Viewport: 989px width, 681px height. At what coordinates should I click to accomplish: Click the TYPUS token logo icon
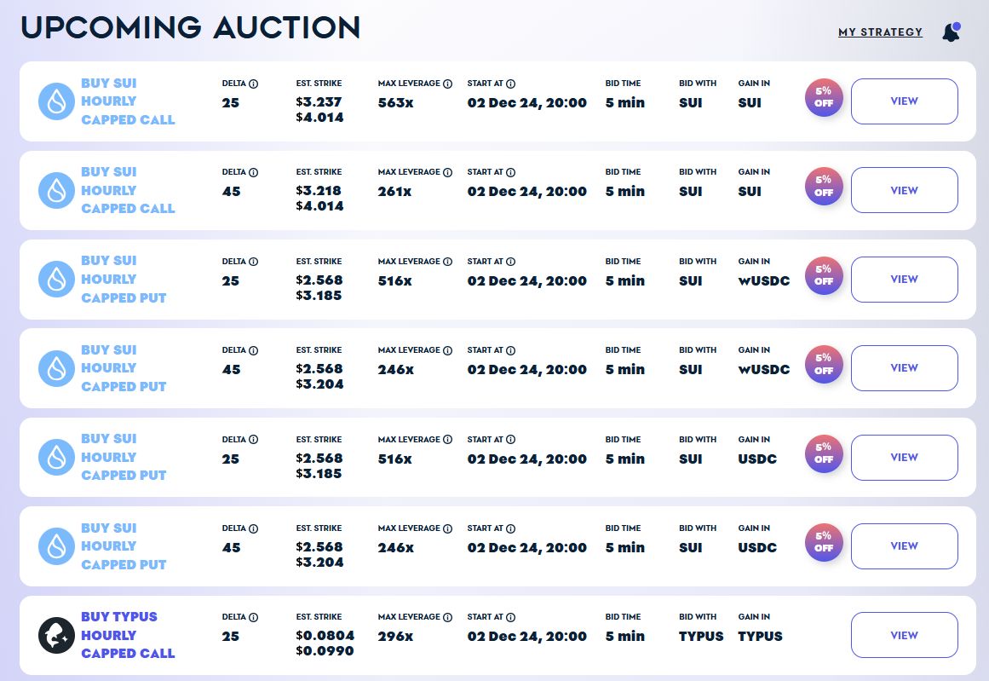[57, 635]
